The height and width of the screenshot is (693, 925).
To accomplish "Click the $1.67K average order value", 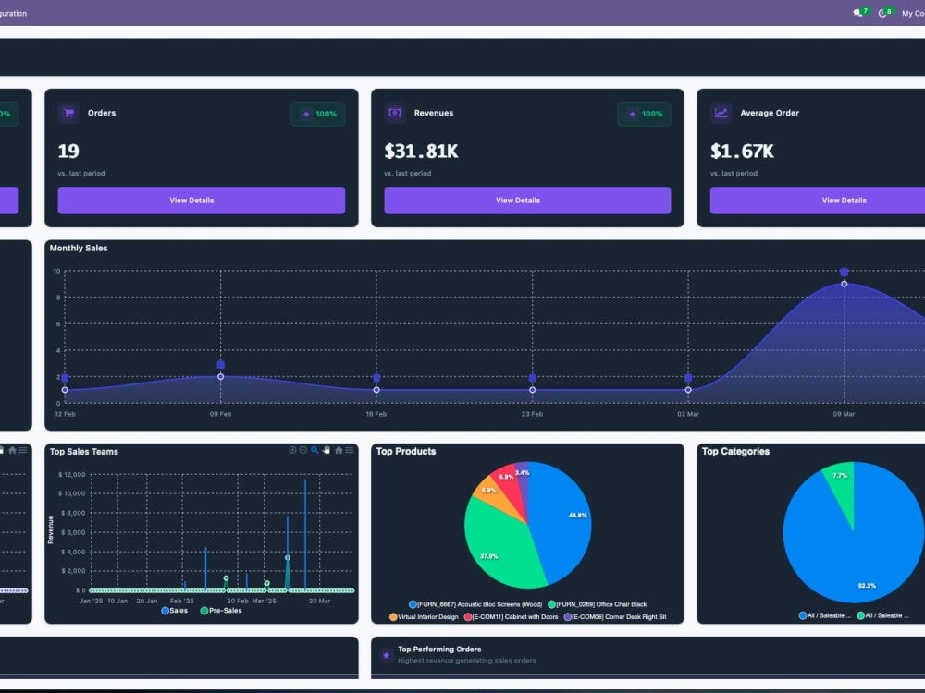I will coord(742,152).
